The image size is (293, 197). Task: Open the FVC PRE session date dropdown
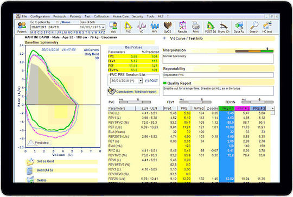(x=141, y=81)
